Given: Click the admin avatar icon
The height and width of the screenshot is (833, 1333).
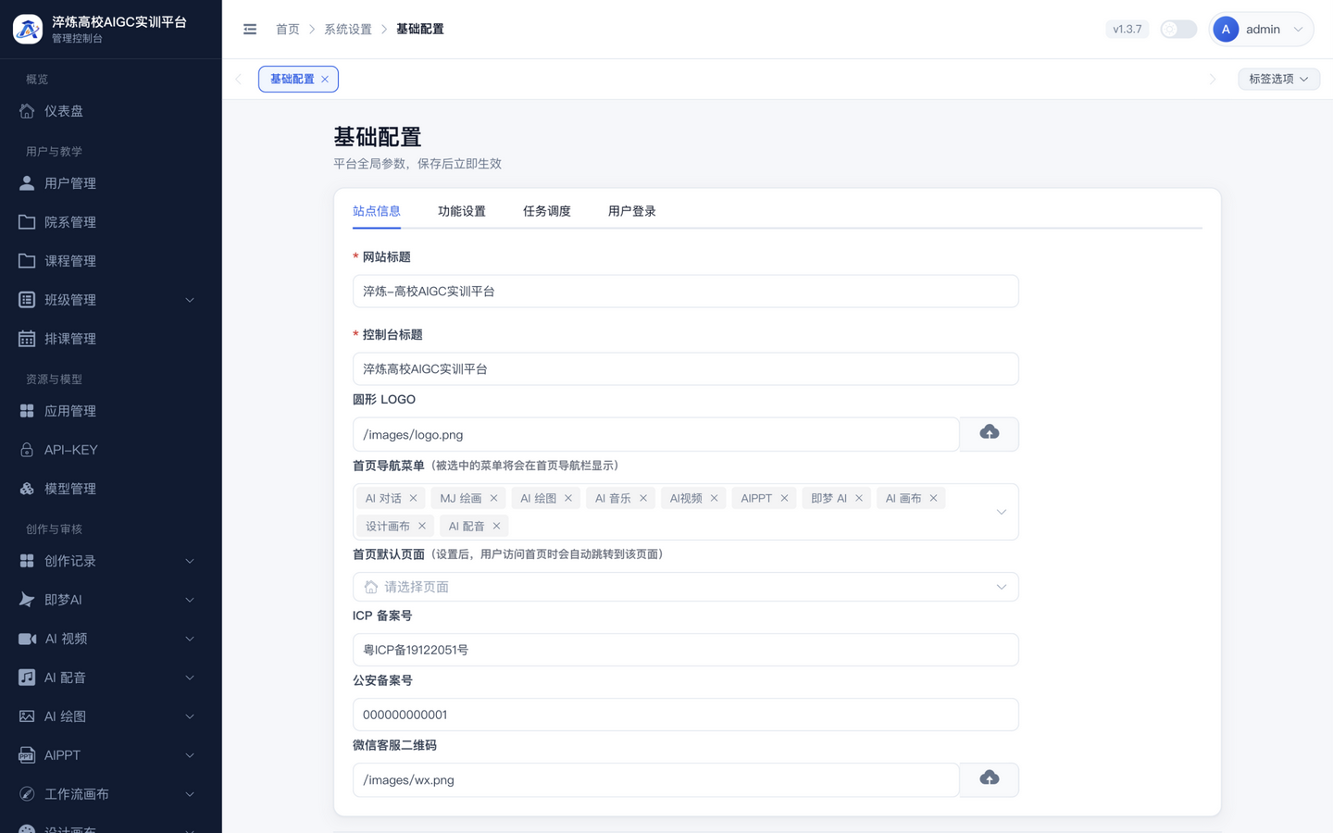Looking at the screenshot, I should pyautogui.click(x=1226, y=30).
